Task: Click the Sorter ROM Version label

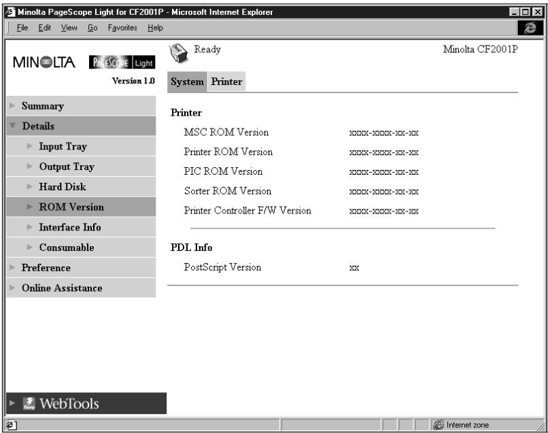Action: 228,191
